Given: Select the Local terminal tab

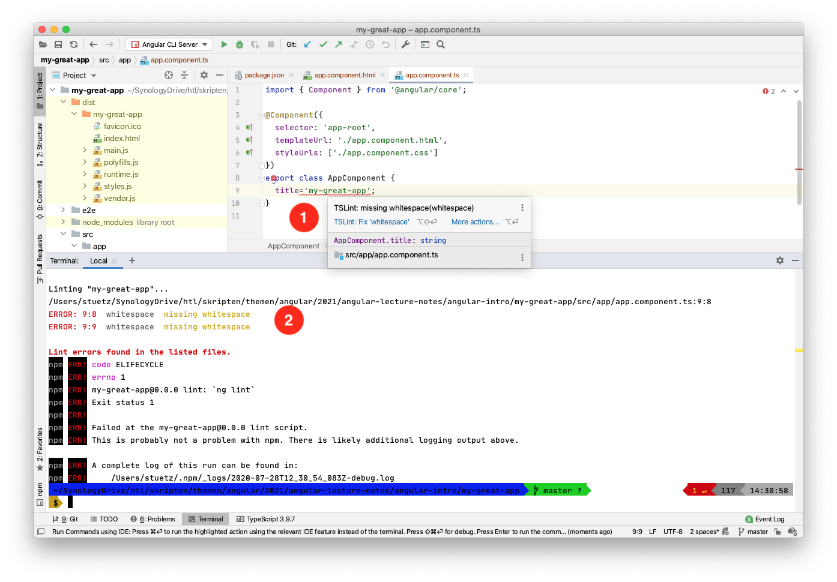Looking at the screenshot, I should tap(98, 261).
